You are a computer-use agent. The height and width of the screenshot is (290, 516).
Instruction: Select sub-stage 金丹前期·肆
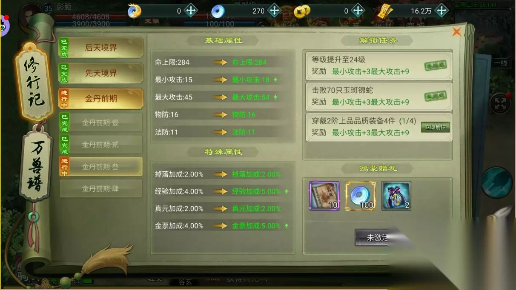click(100, 188)
